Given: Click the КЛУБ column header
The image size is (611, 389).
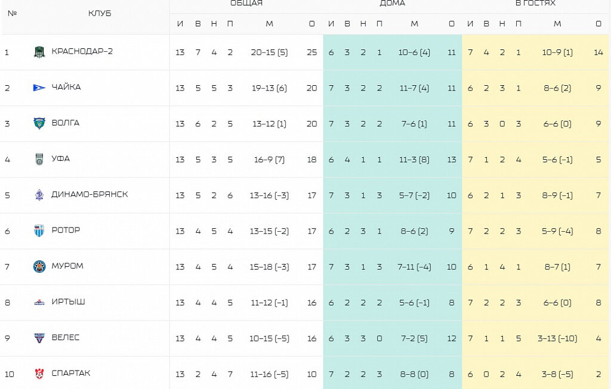Looking at the screenshot, I should (x=100, y=13).
